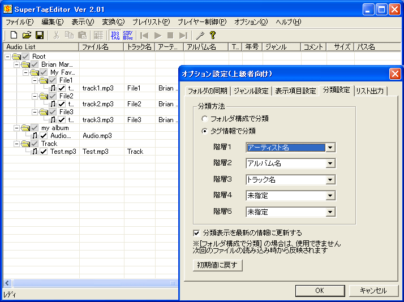Click the next track playback button
The image size is (404, 302).
pyautogui.click(x=183, y=35)
